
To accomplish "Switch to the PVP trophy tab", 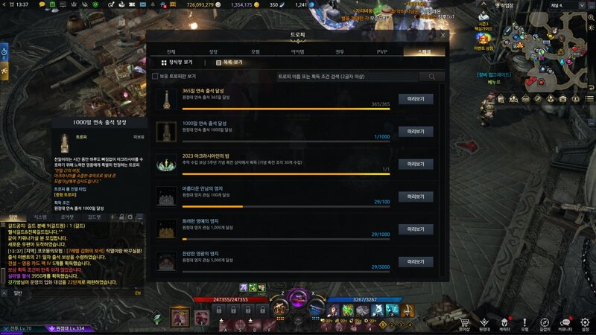I will (381, 51).
